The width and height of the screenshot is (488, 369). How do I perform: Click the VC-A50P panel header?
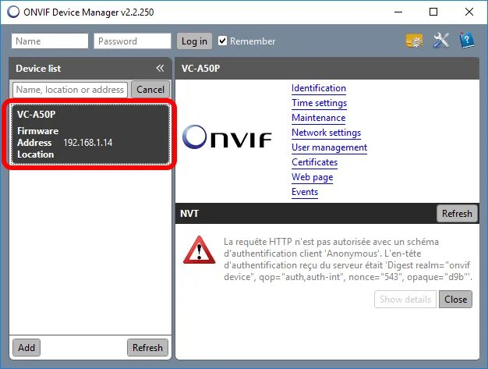(327, 68)
